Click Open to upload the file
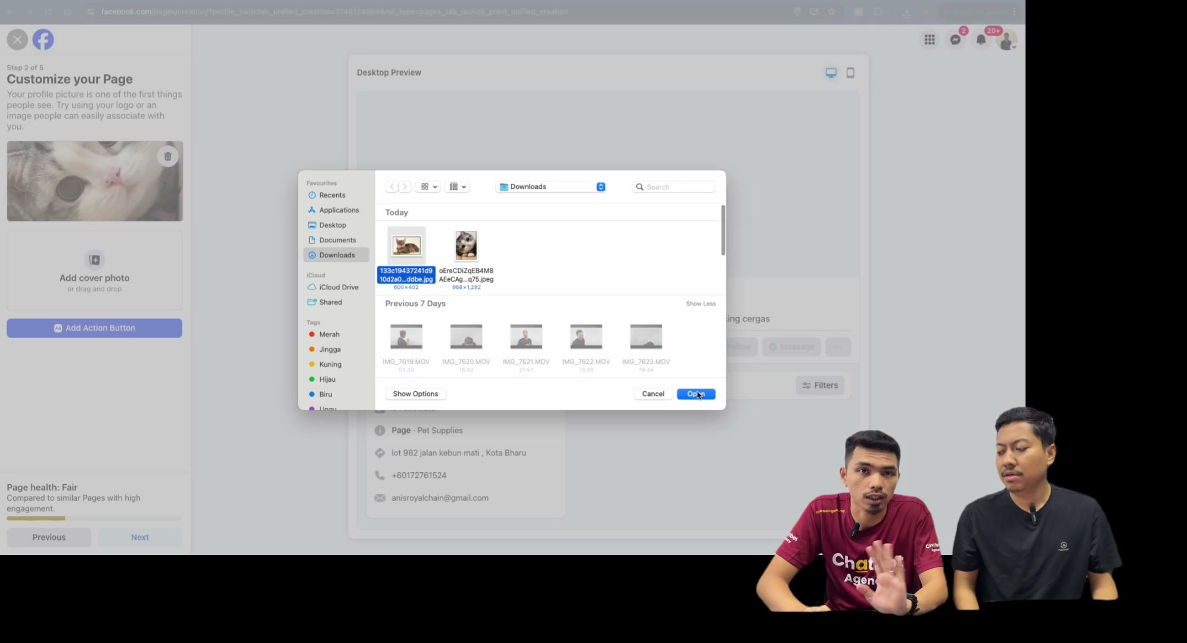This screenshot has width=1187, height=643. [x=696, y=394]
